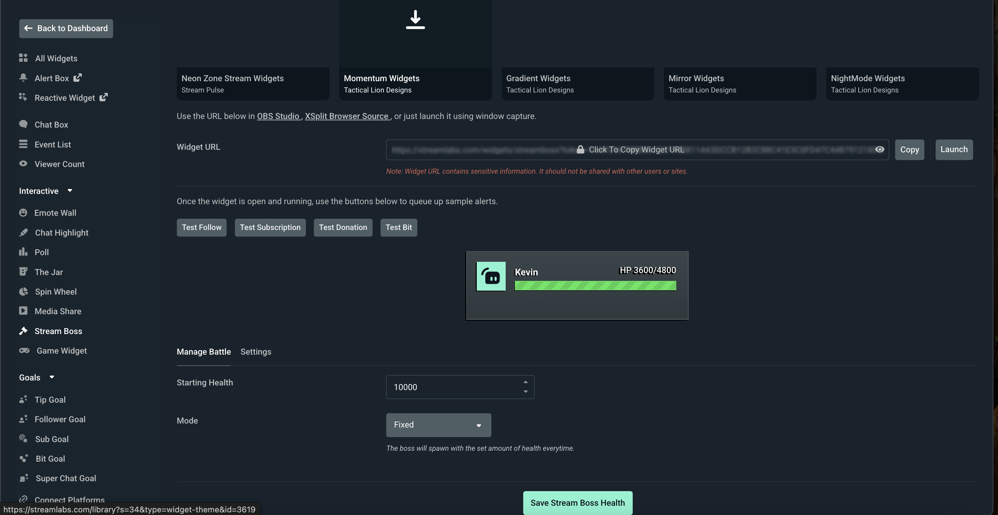This screenshot has width=998, height=515.
Task: Open the Emote Wall smiley icon
Action: tap(23, 213)
